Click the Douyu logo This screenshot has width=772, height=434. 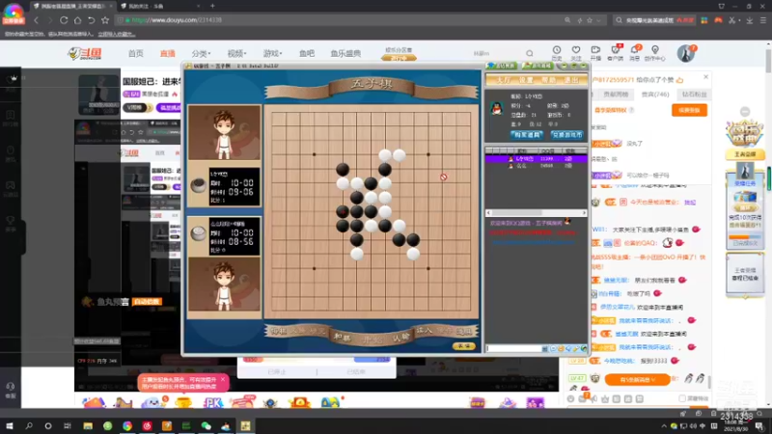(85, 53)
